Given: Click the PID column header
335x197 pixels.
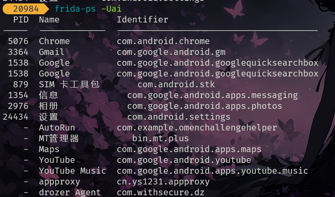Looking at the screenshot, I should pos(21,20).
